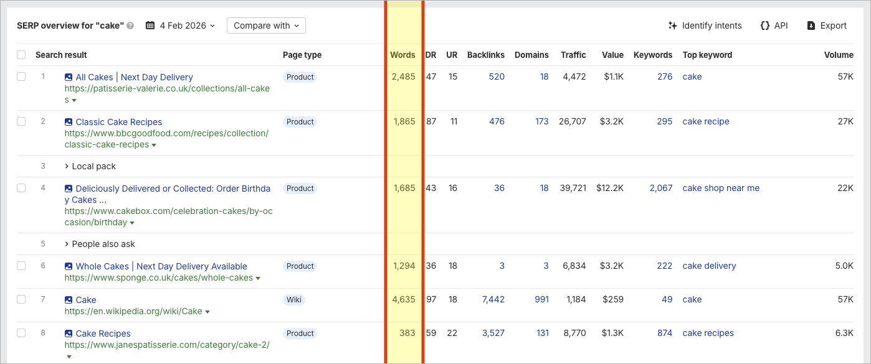Toggle the select-all checkbox in header
This screenshot has height=364, width=871.
pyautogui.click(x=21, y=55)
